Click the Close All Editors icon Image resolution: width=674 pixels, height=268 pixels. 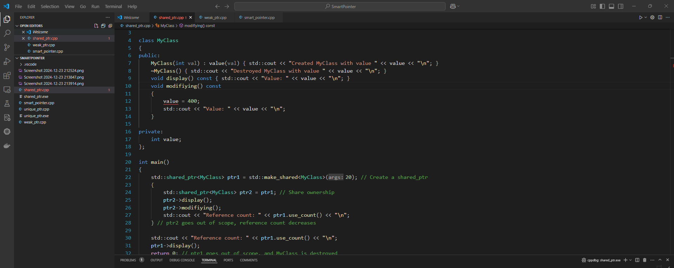(x=110, y=26)
